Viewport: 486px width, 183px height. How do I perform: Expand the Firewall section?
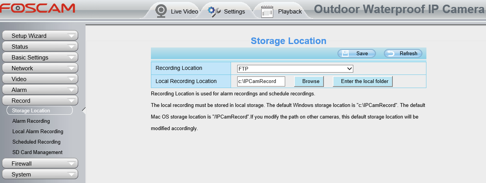tap(40, 163)
